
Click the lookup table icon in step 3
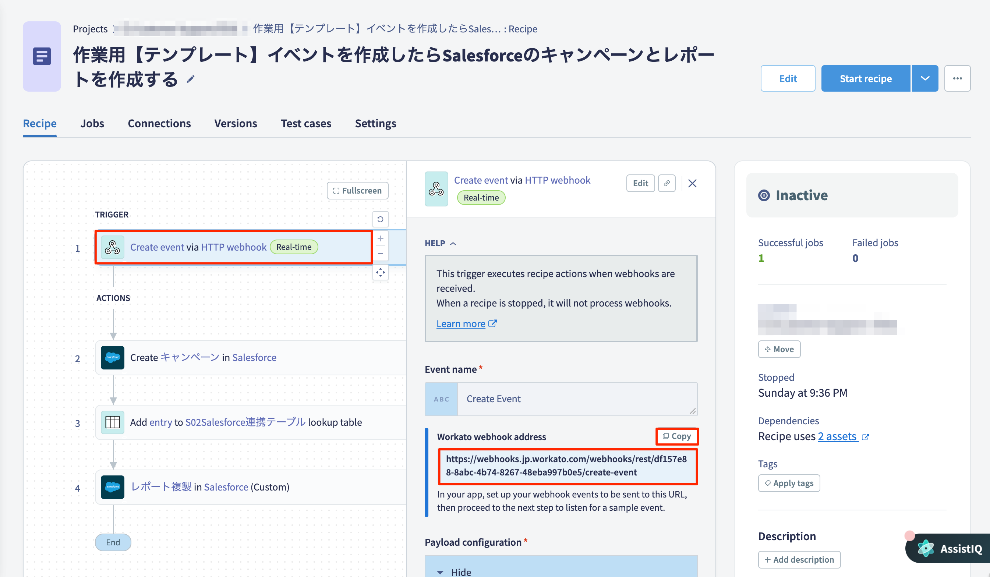click(x=112, y=422)
